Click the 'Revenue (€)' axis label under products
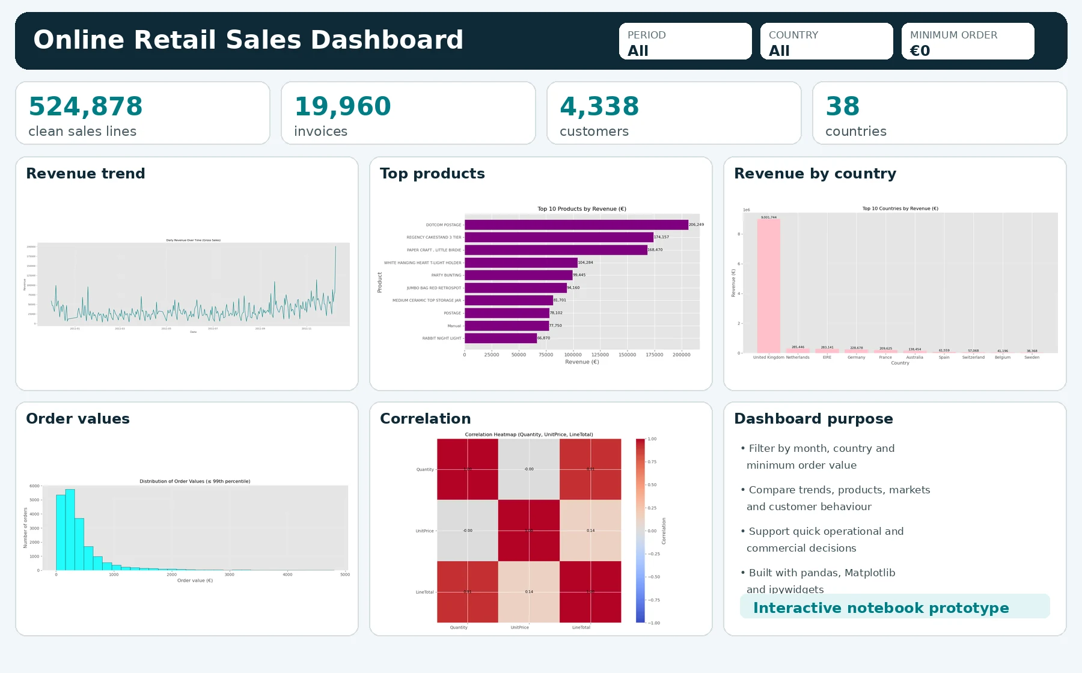 [582, 362]
